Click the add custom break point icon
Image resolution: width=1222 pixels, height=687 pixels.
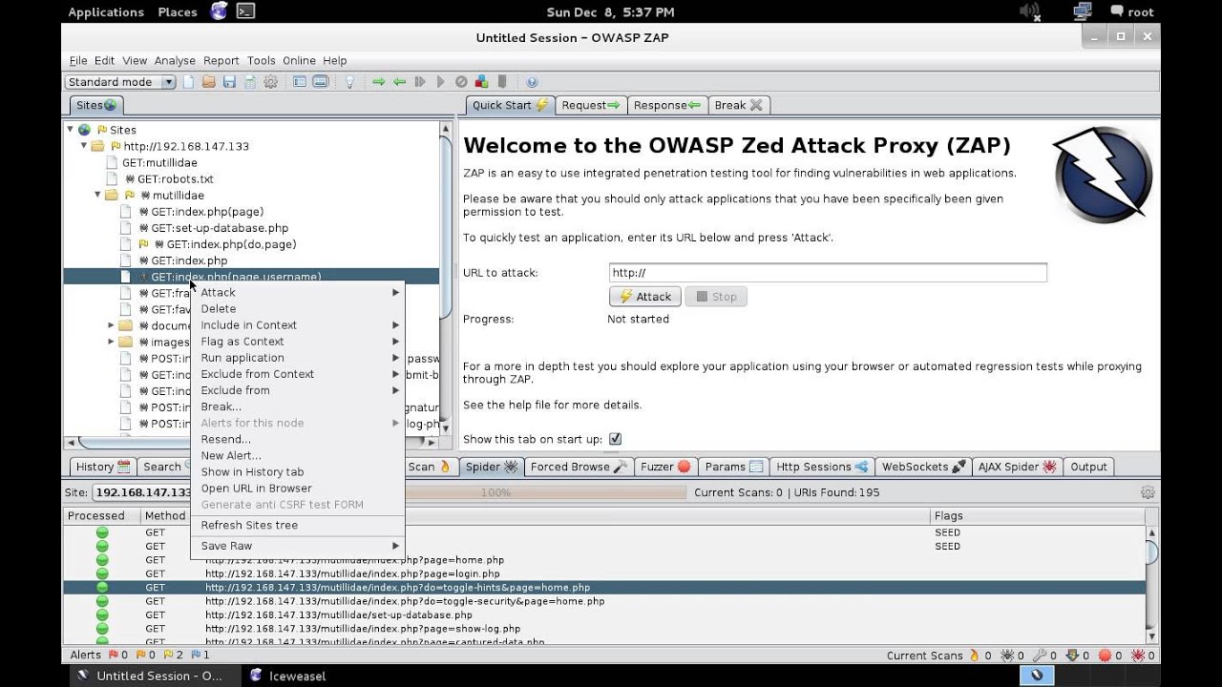pos(481,82)
